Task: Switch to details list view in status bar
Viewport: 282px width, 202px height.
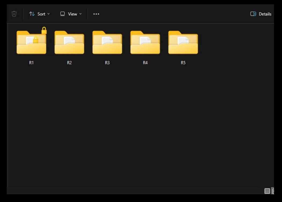Action: pyautogui.click(x=267, y=191)
